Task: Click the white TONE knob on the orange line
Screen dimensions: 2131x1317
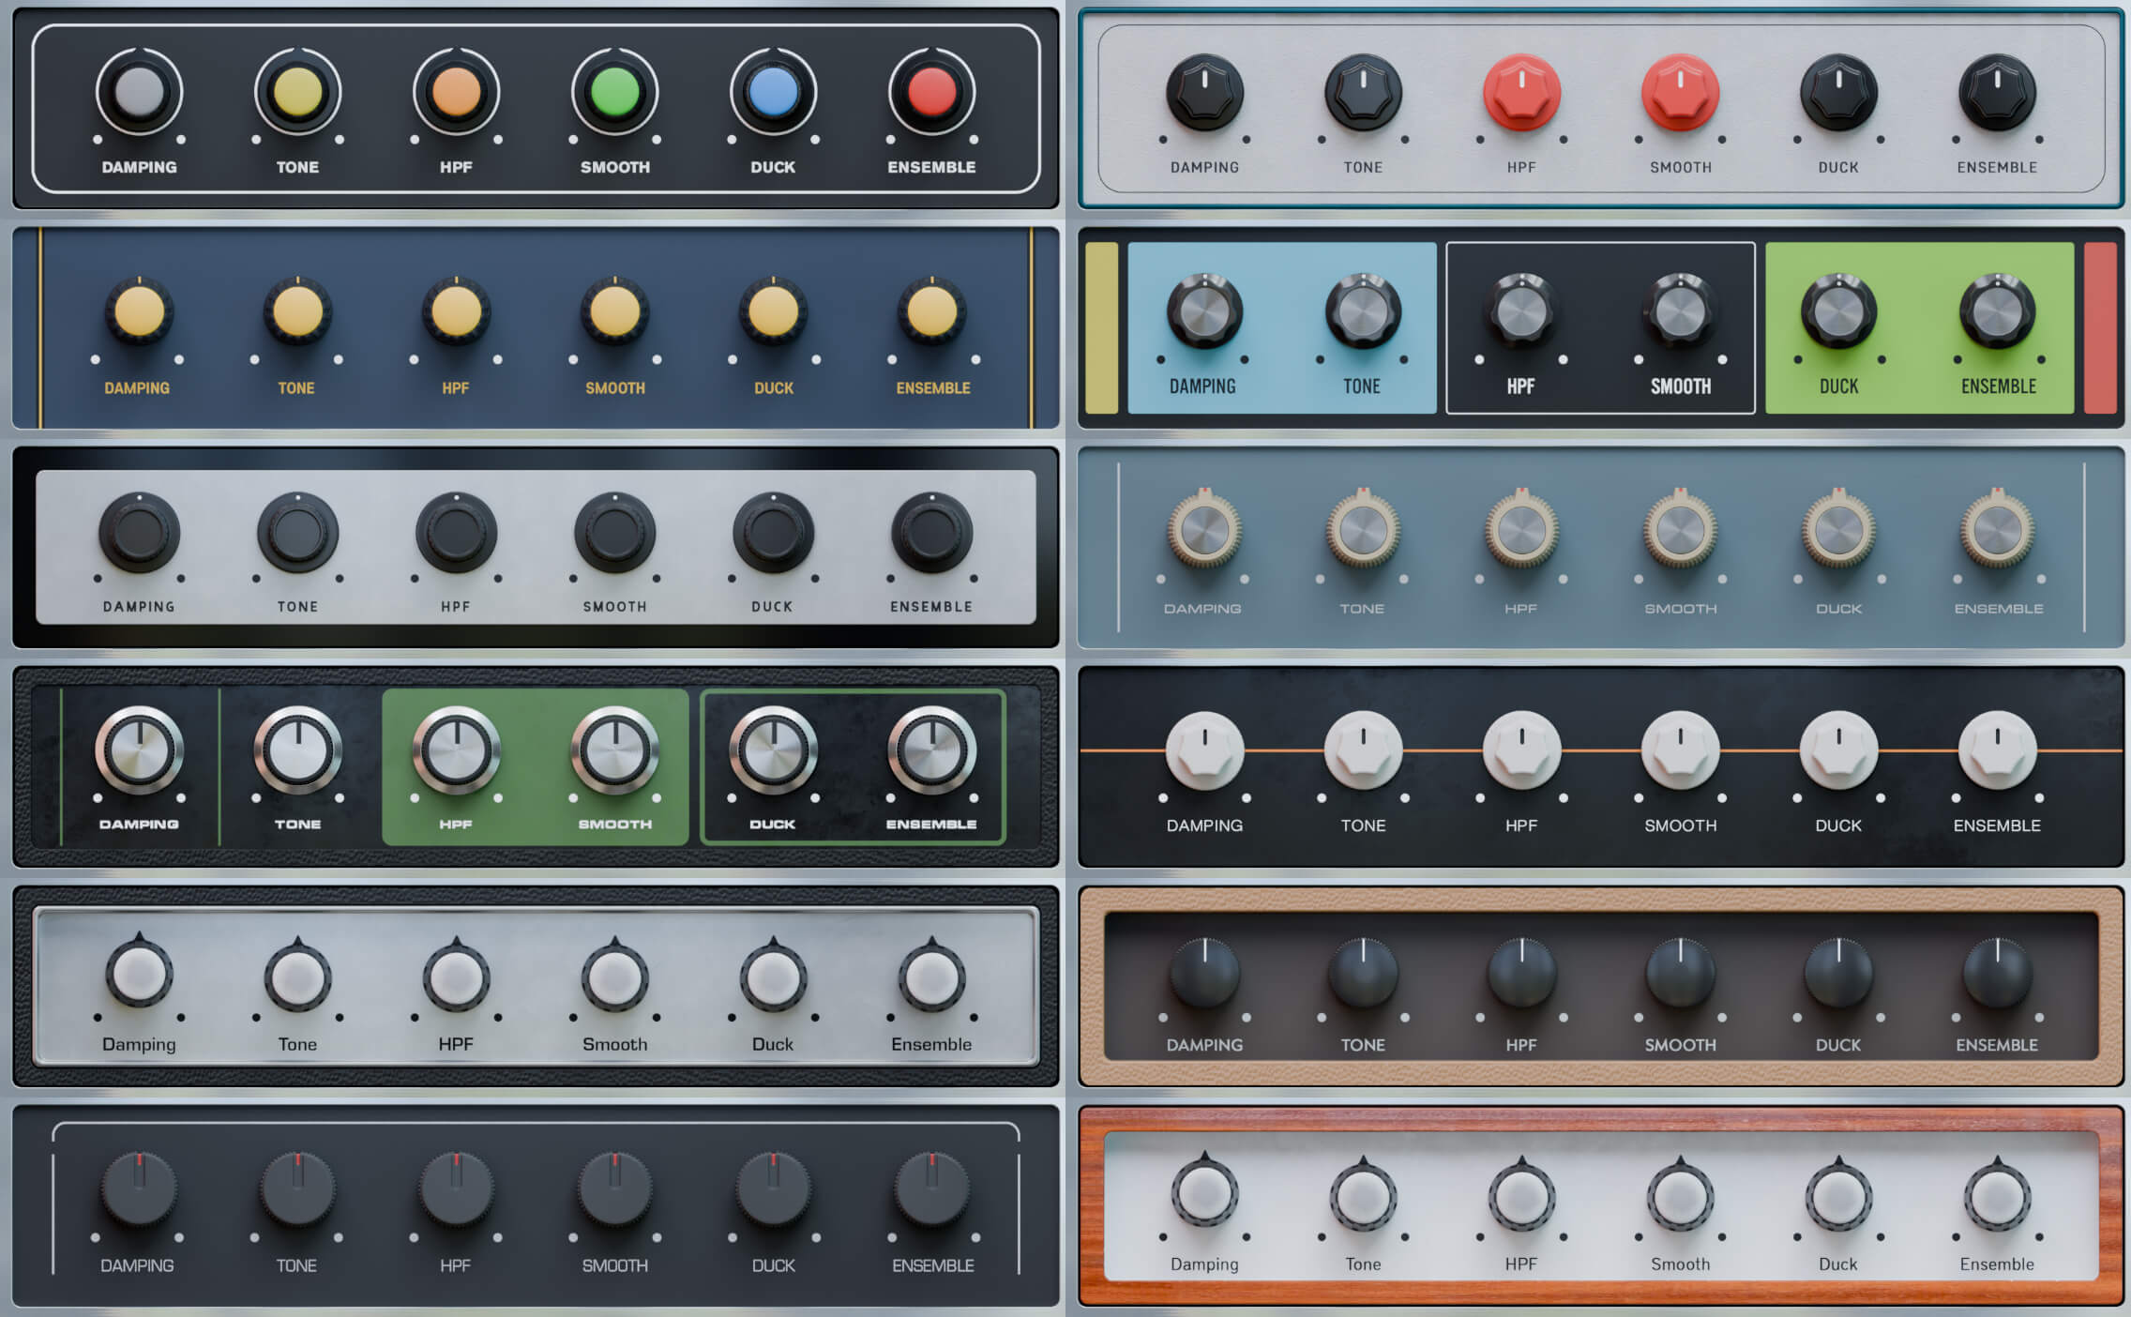Action: click(1363, 749)
